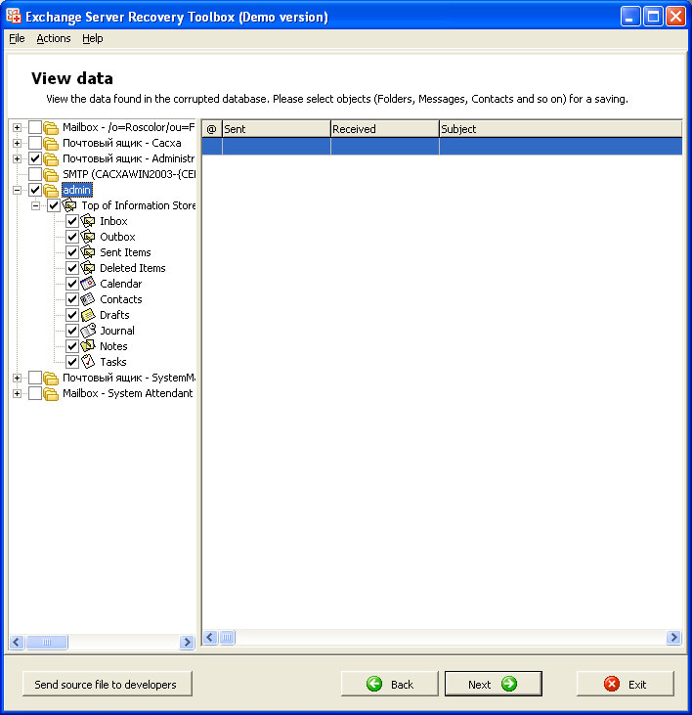
Task: Select the Notes tree item label
Action: 113,346
